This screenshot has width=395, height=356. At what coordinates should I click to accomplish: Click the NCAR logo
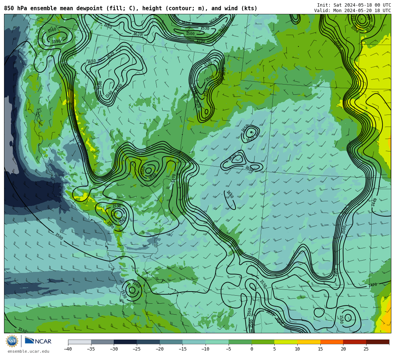pyautogui.click(x=38, y=341)
